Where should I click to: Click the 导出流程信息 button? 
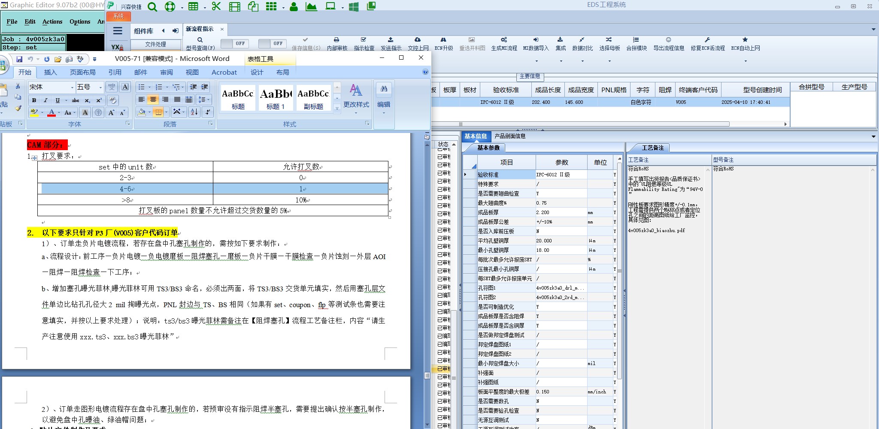[x=669, y=44]
